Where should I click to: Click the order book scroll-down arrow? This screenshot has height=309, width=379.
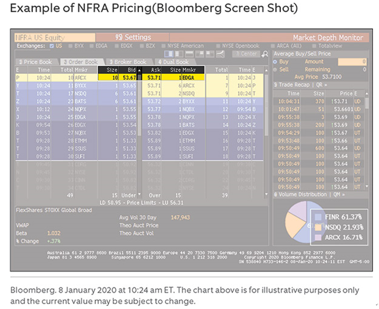[x=266, y=194]
